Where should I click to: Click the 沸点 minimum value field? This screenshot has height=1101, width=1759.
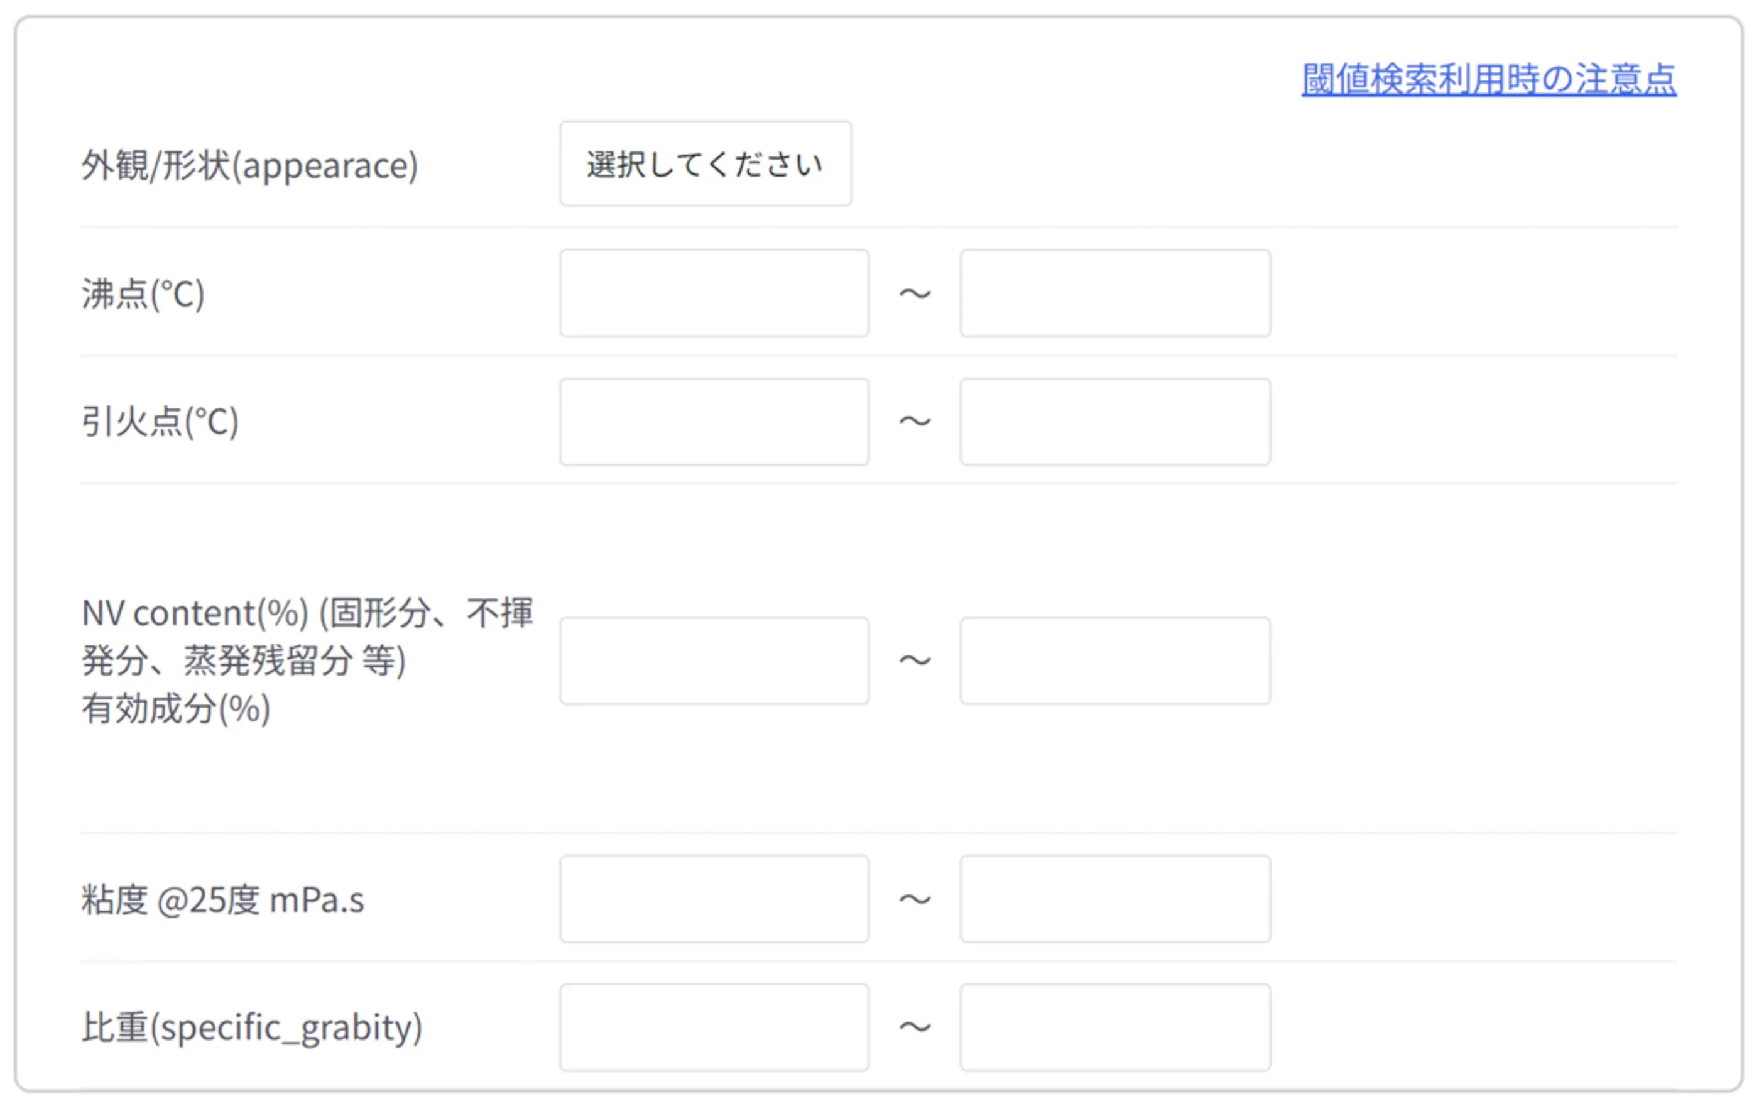click(x=714, y=293)
